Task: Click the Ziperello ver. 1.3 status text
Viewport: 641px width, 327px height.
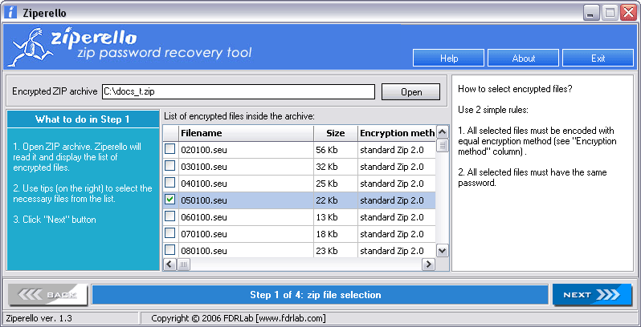Action: pyautogui.click(x=39, y=318)
